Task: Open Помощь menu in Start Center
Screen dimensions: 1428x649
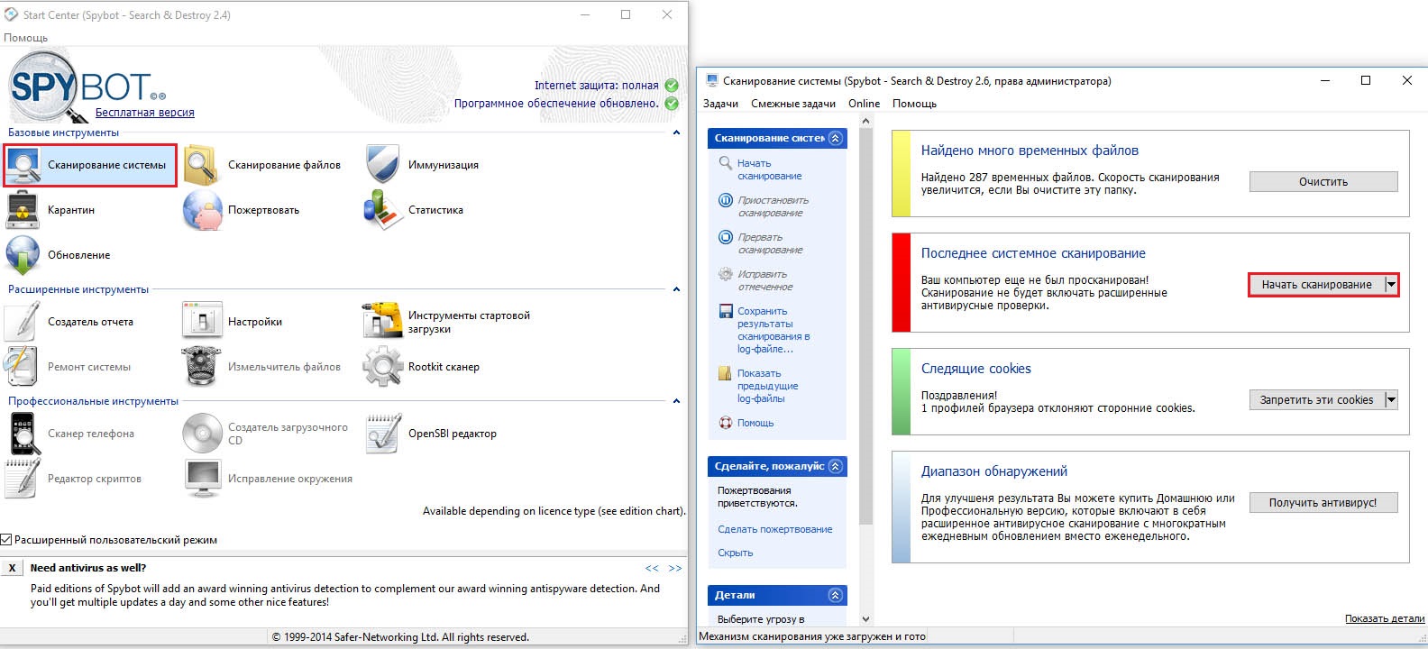Action: coord(25,38)
